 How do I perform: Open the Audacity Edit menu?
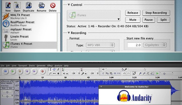pos(8,66)
